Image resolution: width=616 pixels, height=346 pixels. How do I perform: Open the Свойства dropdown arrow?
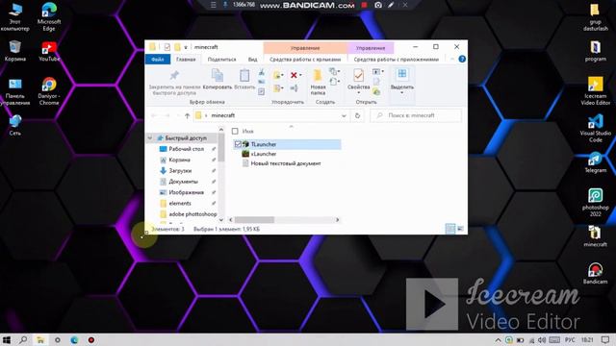pyautogui.click(x=358, y=93)
